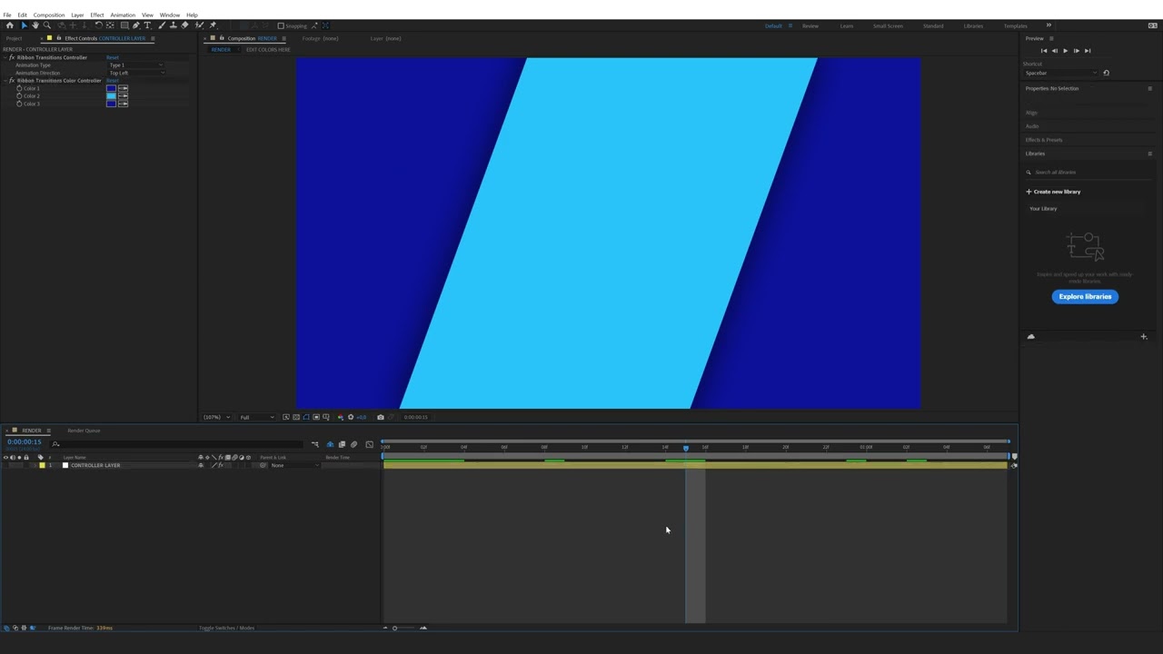Image resolution: width=1163 pixels, height=654 pixels.
Task: Click the Search all libraries field
Action: click(1088, 172)
